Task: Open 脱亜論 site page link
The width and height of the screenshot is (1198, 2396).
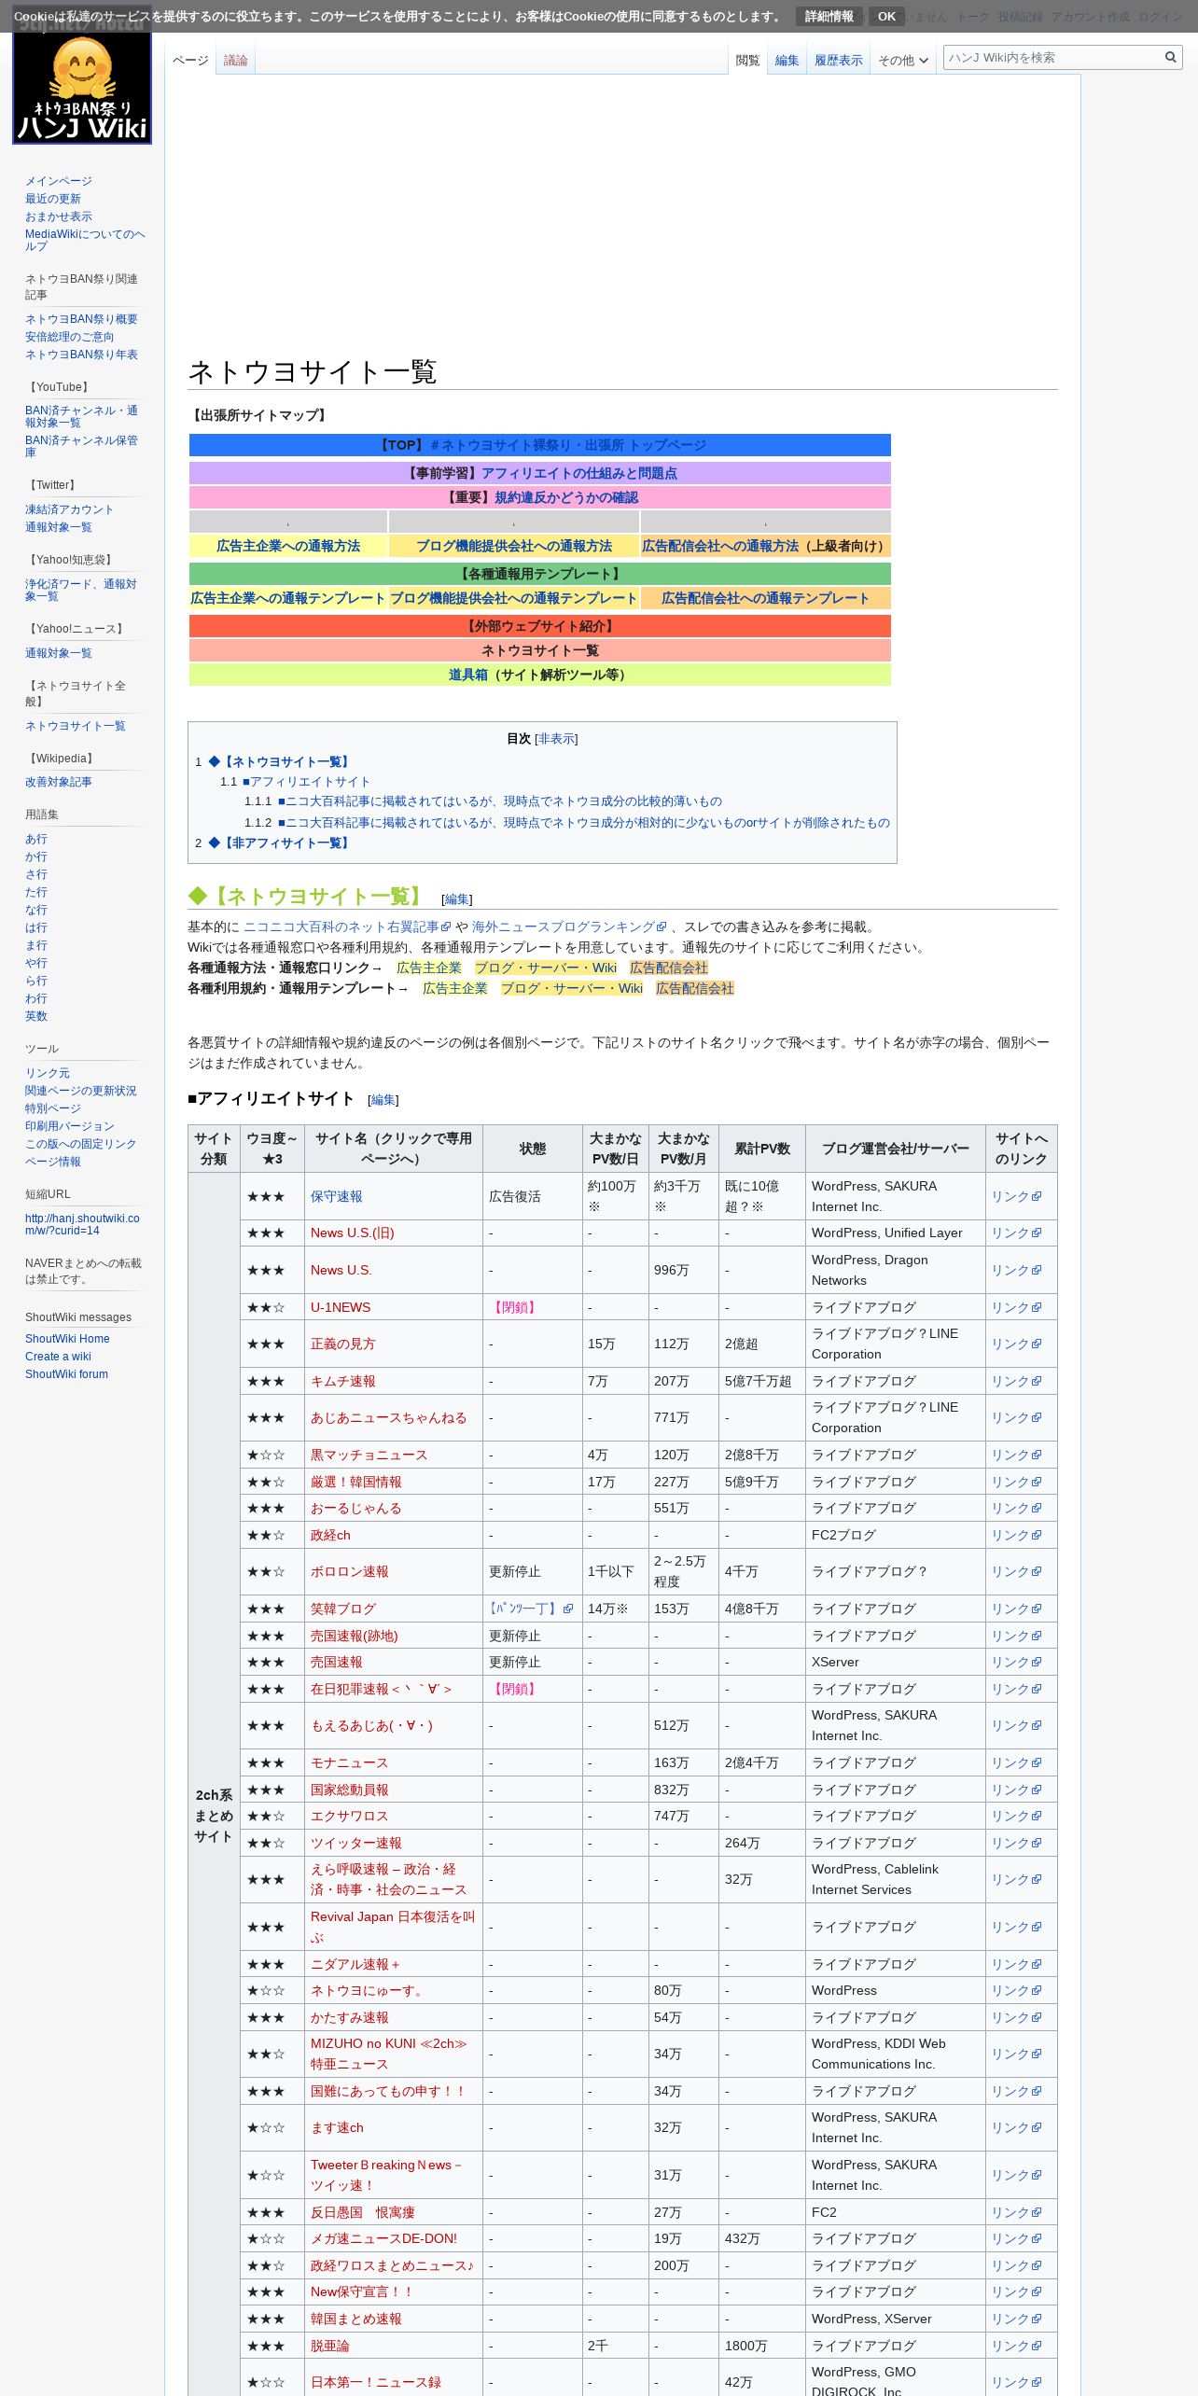Action: coord(330,2347)
